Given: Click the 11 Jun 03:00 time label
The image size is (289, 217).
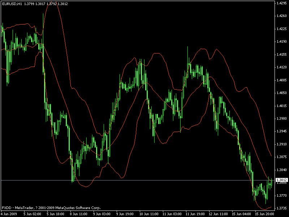Looking at the screenshot, I should pos(172,214).
